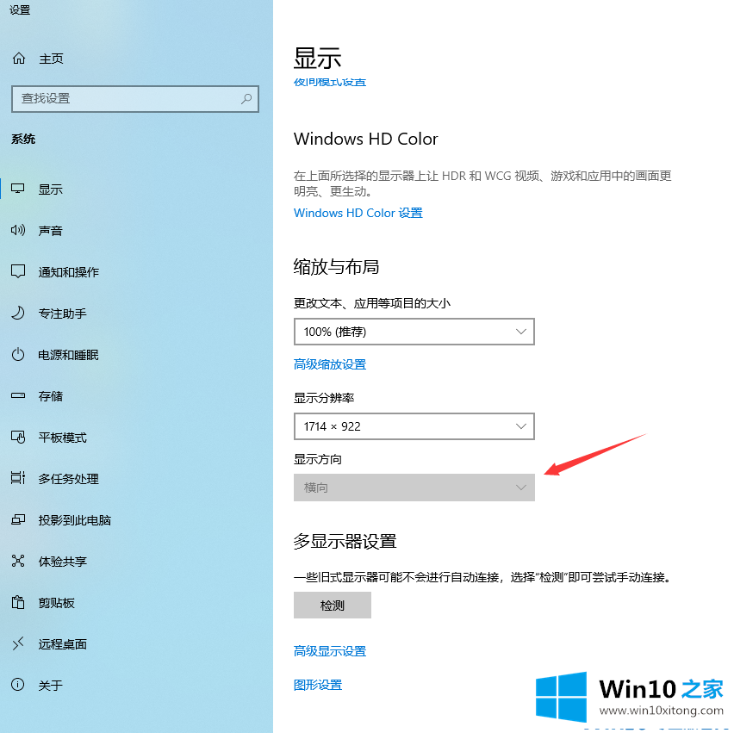Click the About info icon
734x733 pixels.
pos(18,685)
